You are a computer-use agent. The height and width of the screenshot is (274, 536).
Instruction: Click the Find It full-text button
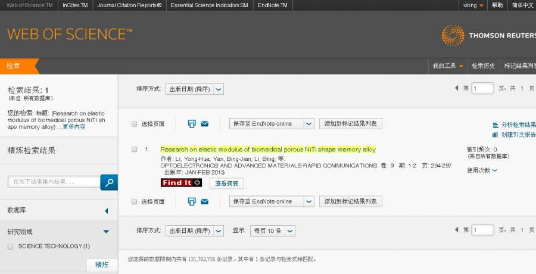[x=181, y=183]
